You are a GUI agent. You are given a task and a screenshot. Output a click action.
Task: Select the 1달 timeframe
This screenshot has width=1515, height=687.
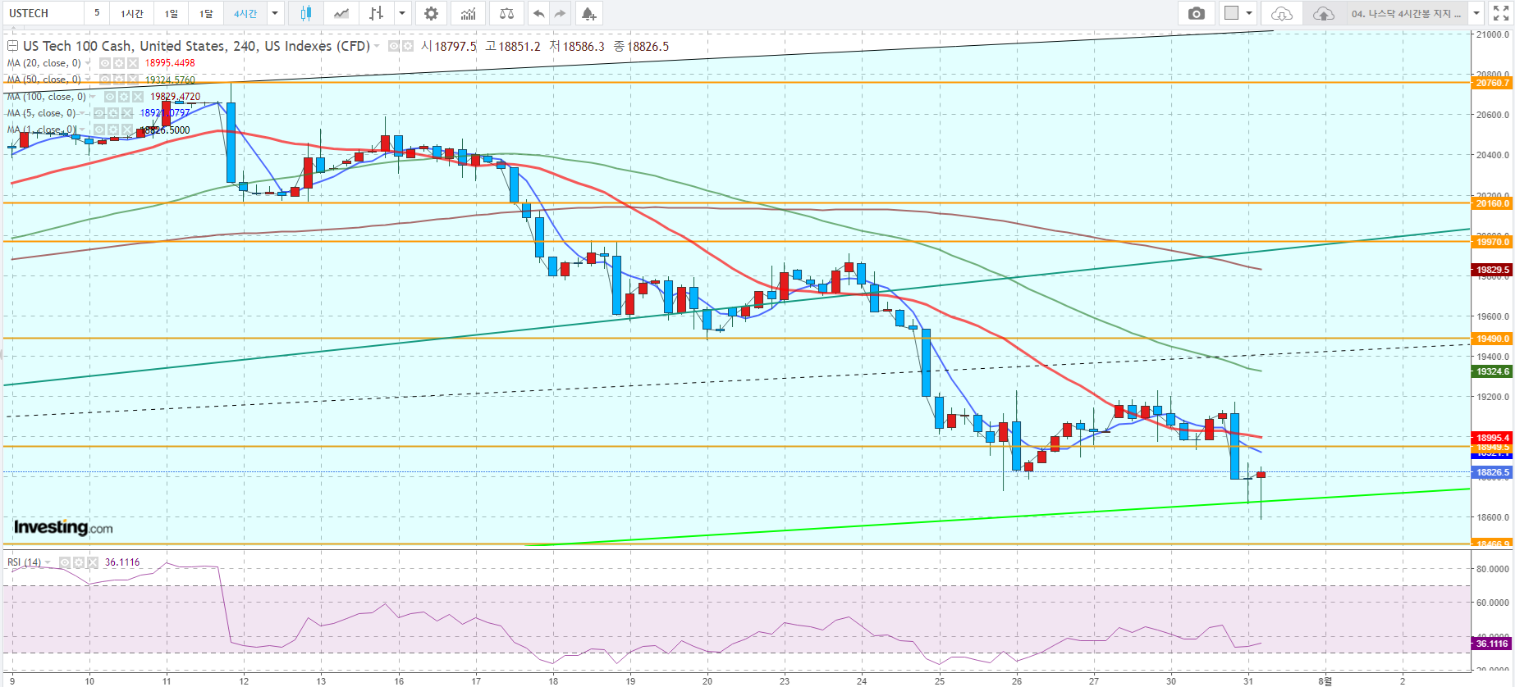pyautogui.click(x=206, y=13)
